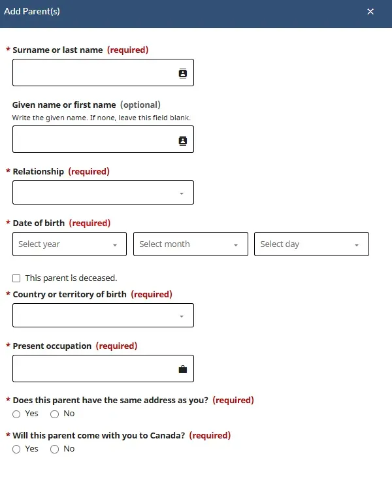Viewport: 392px width, 477px height.
Task: Click the contact icon in Surname field
Action: point(183,73)
